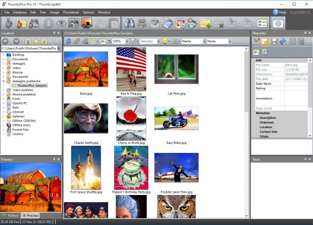Open the Location path dropdown
The height and width of the screenshot is (225, 313).
point(59,48)
